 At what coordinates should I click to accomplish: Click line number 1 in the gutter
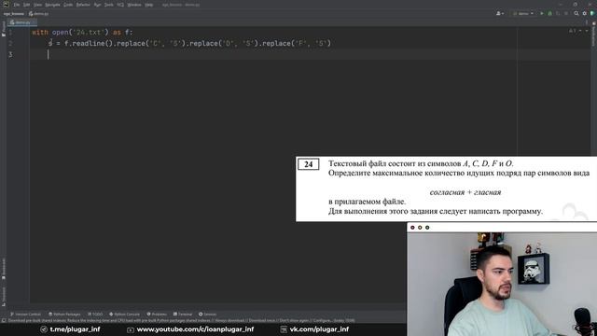coord(10,33)
